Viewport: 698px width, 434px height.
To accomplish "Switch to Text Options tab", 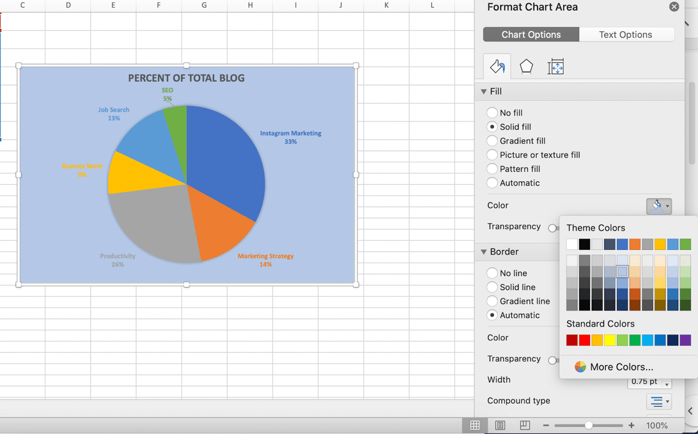I will (626, 34).
